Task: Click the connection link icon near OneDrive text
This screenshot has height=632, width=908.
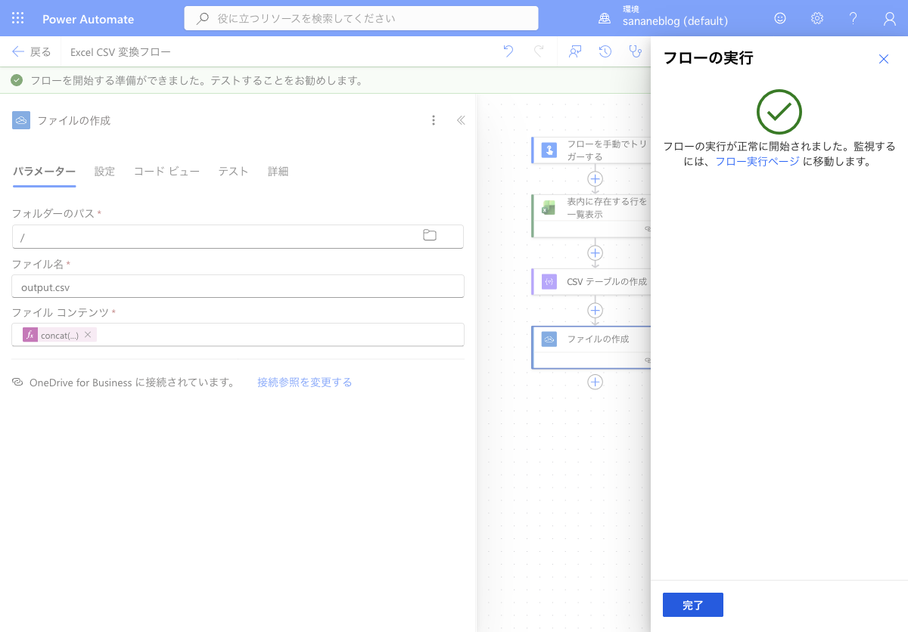Action: (17, 383)
